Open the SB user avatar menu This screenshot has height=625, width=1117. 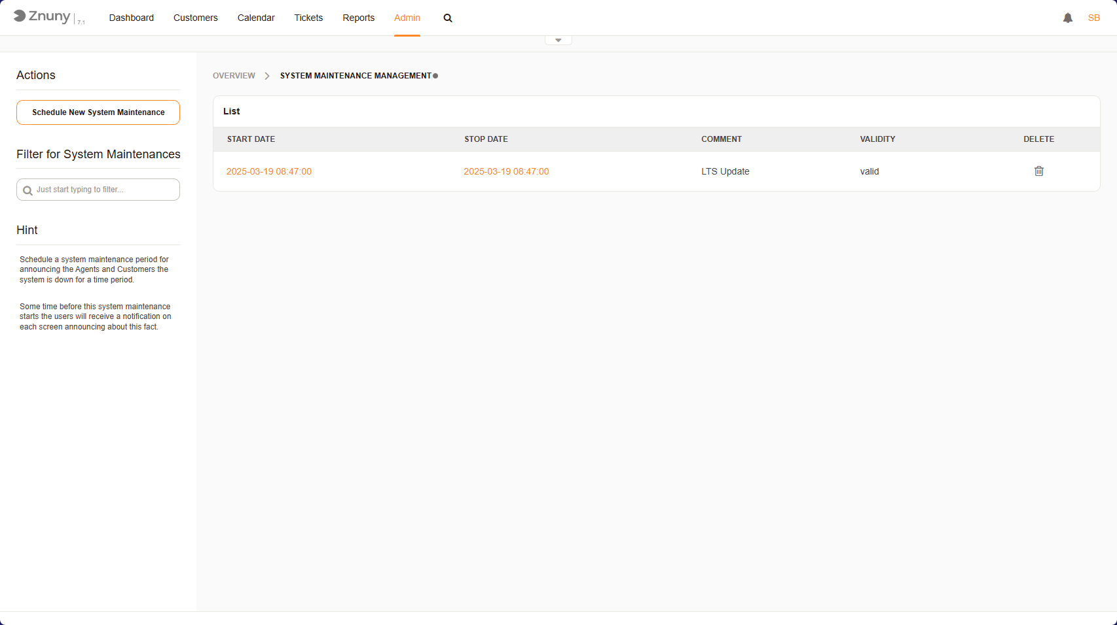(1093, 18)
